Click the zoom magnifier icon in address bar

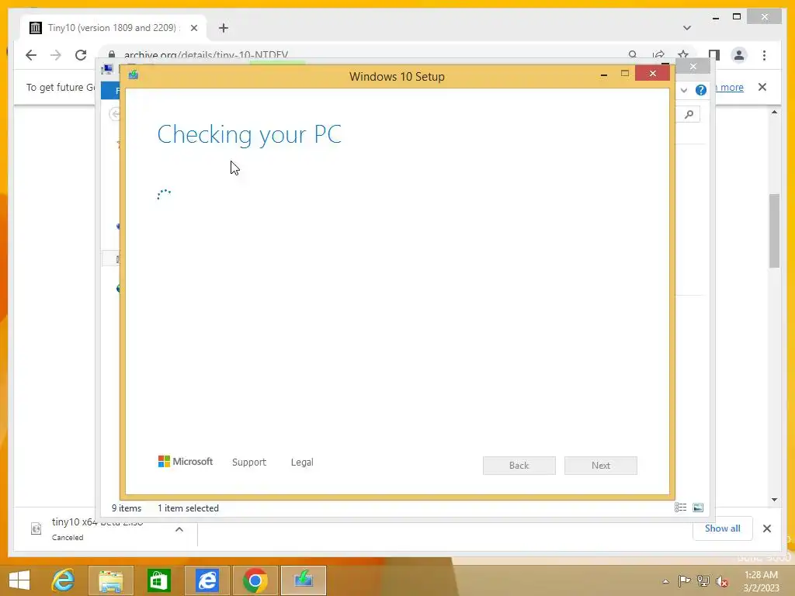(x=633, y=55)
